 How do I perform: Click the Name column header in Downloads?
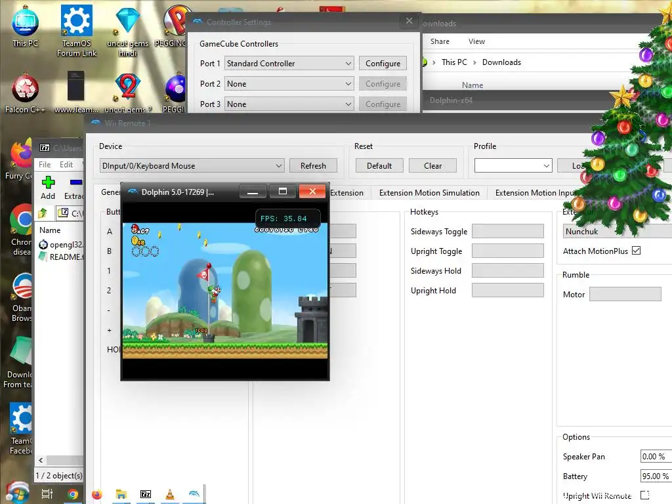click(x=472, y=85)
